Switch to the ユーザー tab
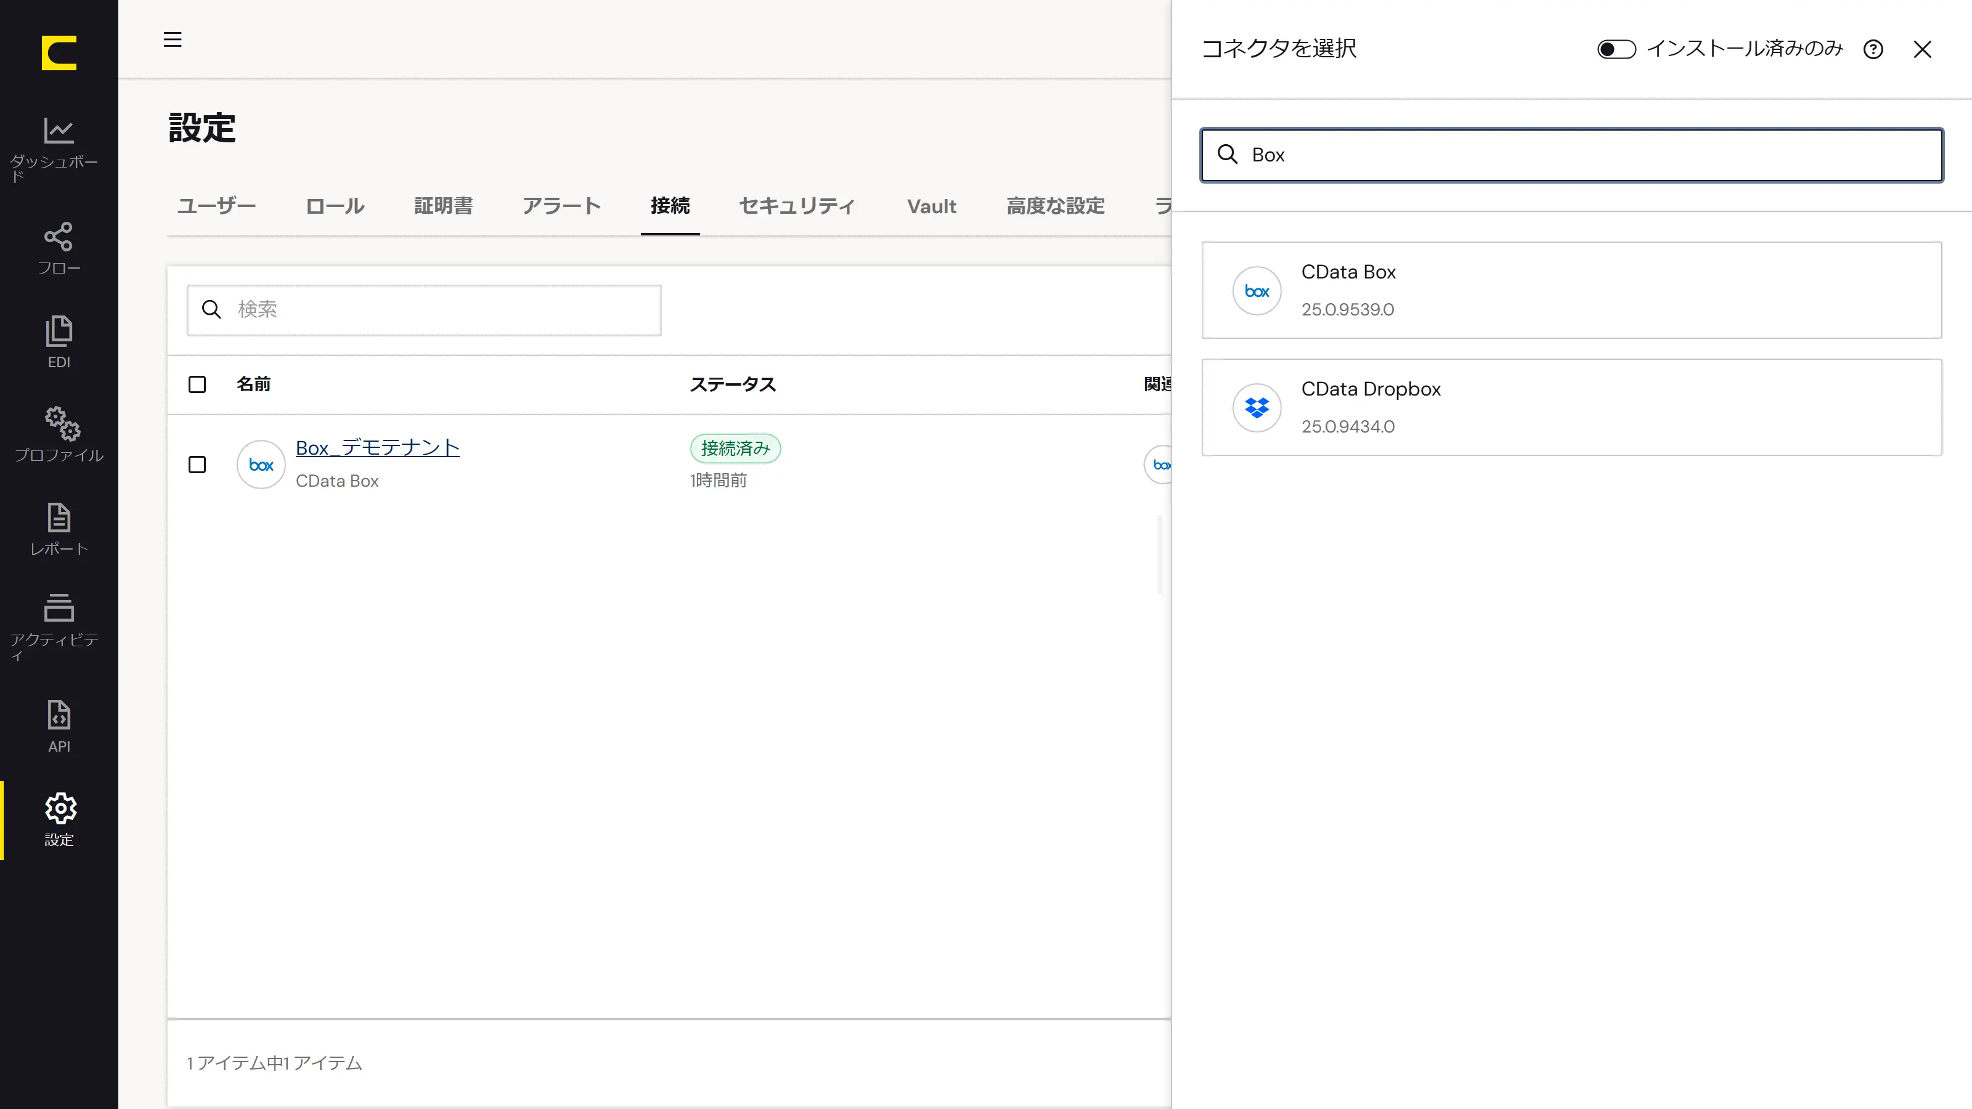 (x=217, y=206)
